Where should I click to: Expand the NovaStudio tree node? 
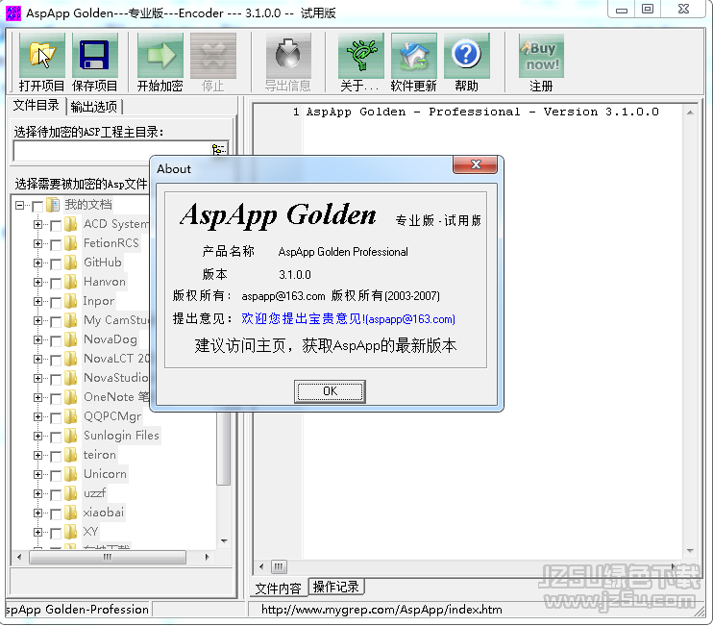point(37,378)
